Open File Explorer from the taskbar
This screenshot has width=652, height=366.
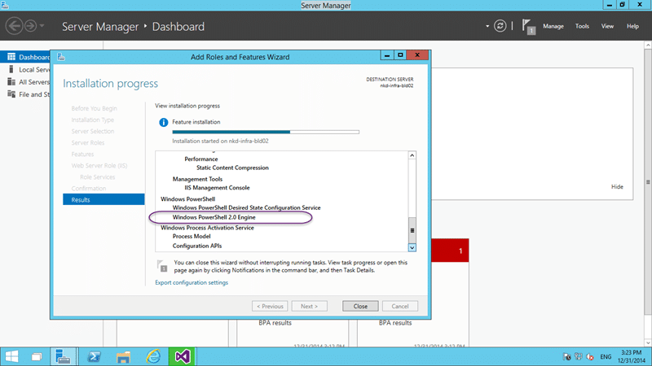tap(124, 356)
